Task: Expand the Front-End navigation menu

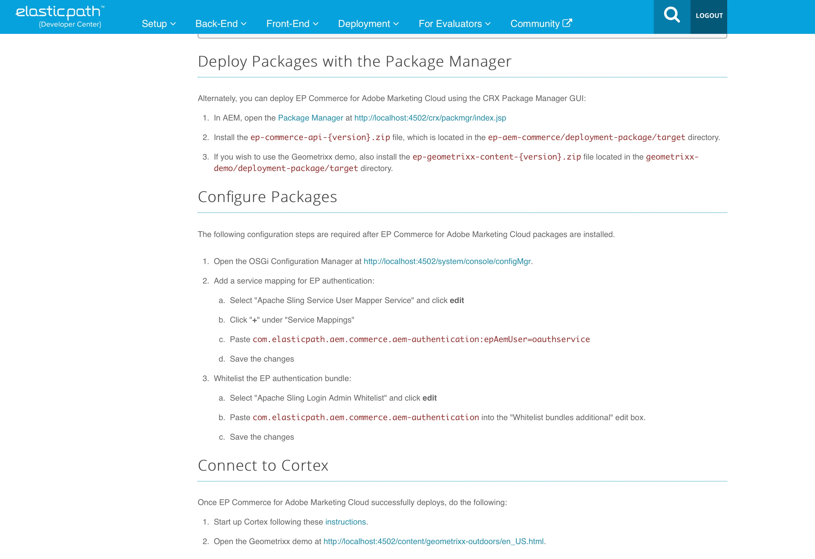Action: click(292, 24)
